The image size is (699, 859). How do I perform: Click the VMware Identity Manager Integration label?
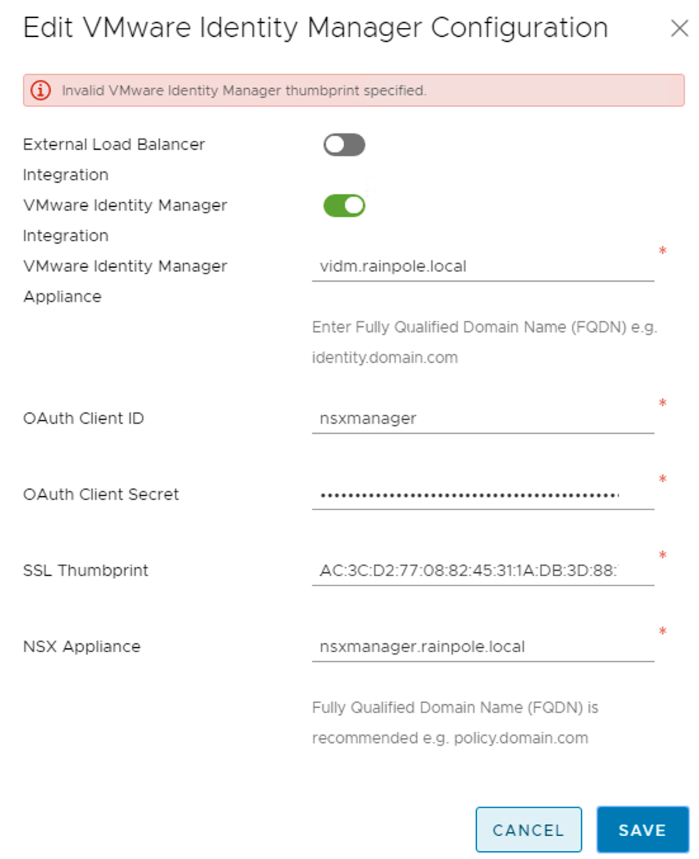pyautogui.click(x=125, y=206)
